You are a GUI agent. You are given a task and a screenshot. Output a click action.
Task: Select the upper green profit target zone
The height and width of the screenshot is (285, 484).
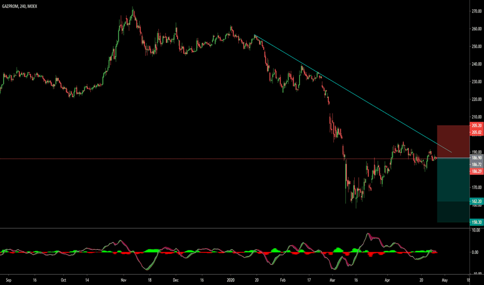(453, 180)
